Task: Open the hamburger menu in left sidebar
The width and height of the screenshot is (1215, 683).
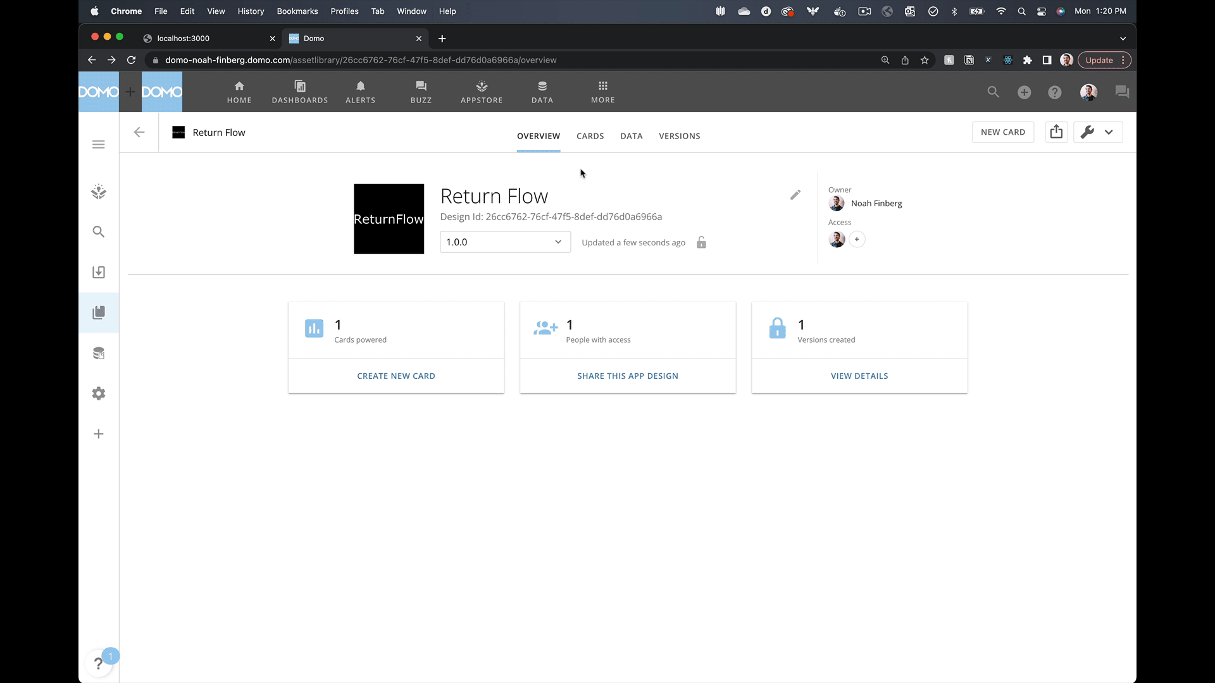Action: (x=99, y=145)
